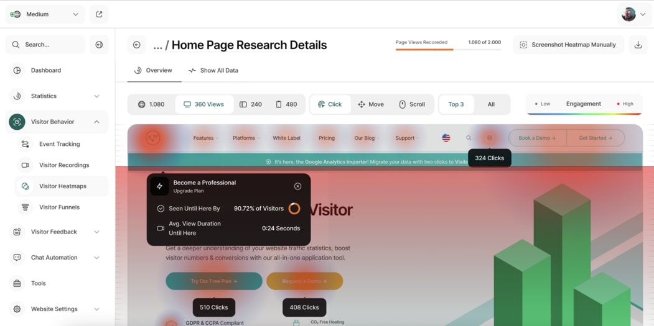Click Our Blog in preview nav

[367, 138]
